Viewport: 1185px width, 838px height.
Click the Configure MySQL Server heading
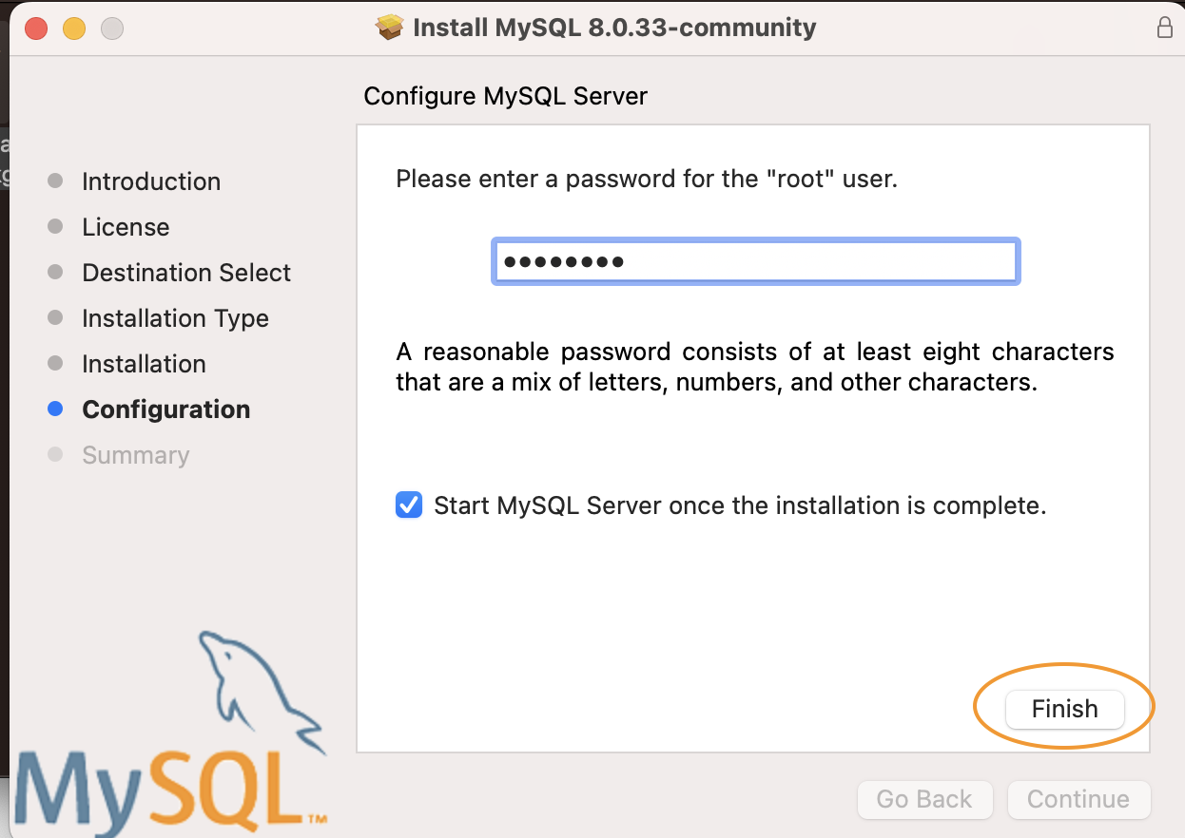[x=505, y=97]
